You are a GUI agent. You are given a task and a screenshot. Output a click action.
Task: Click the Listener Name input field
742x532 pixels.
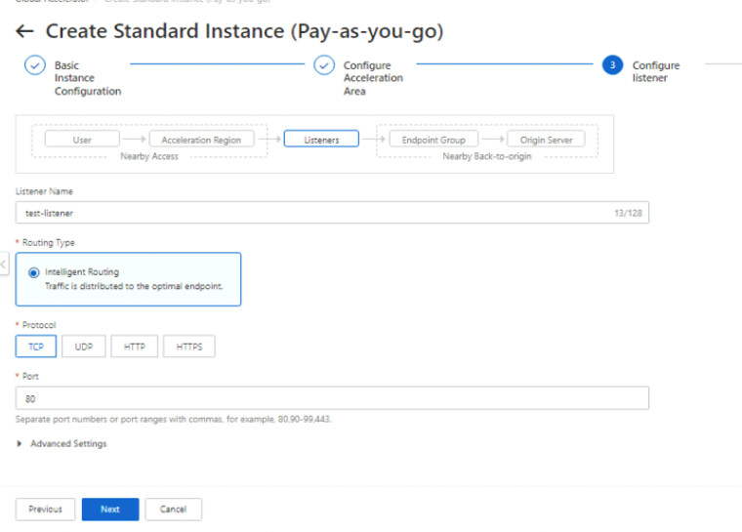pyautogui.click(x=332, y=213)
